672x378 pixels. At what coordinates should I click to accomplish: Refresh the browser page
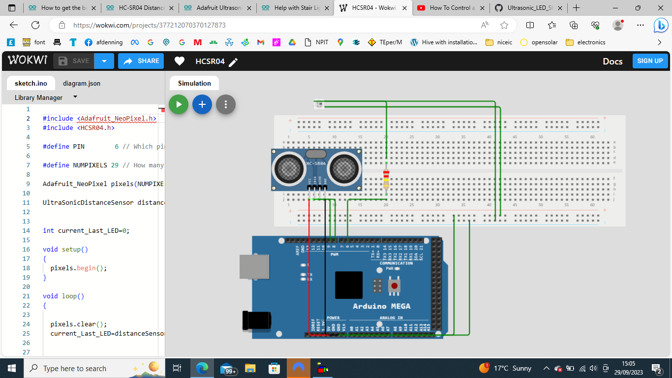[x=35, y=25]
